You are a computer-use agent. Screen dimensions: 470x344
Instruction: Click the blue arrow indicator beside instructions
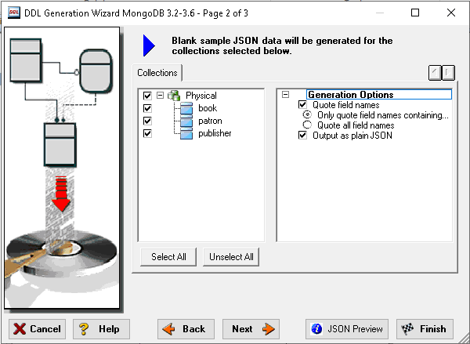(149, 45)
